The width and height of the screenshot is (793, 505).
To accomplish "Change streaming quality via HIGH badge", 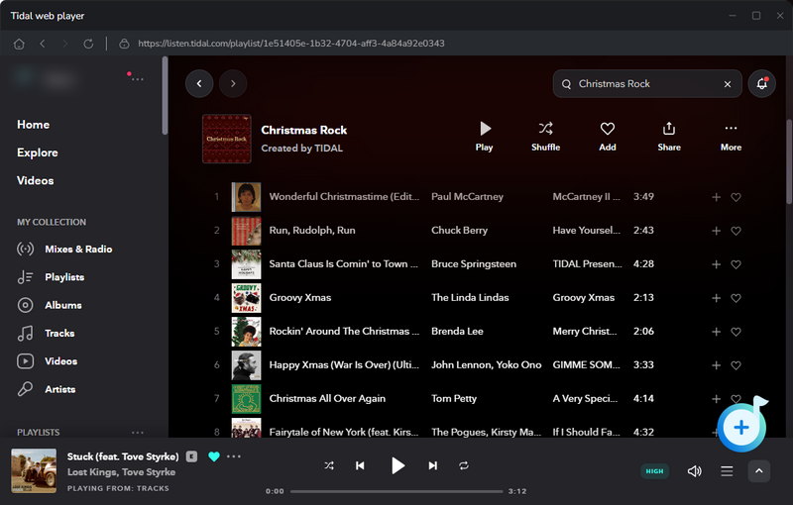I will click(x=654, y=471).
